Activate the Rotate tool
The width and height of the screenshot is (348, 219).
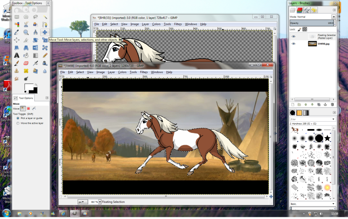(35, 40)
